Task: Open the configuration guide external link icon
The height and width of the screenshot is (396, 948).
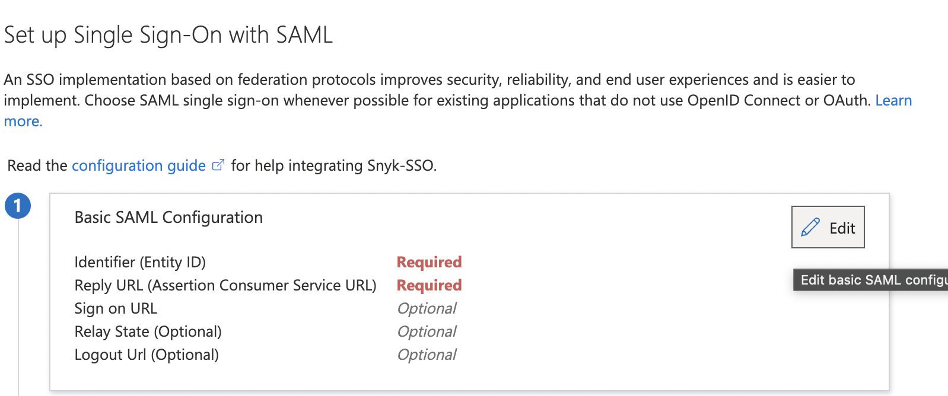Action: 218,164
